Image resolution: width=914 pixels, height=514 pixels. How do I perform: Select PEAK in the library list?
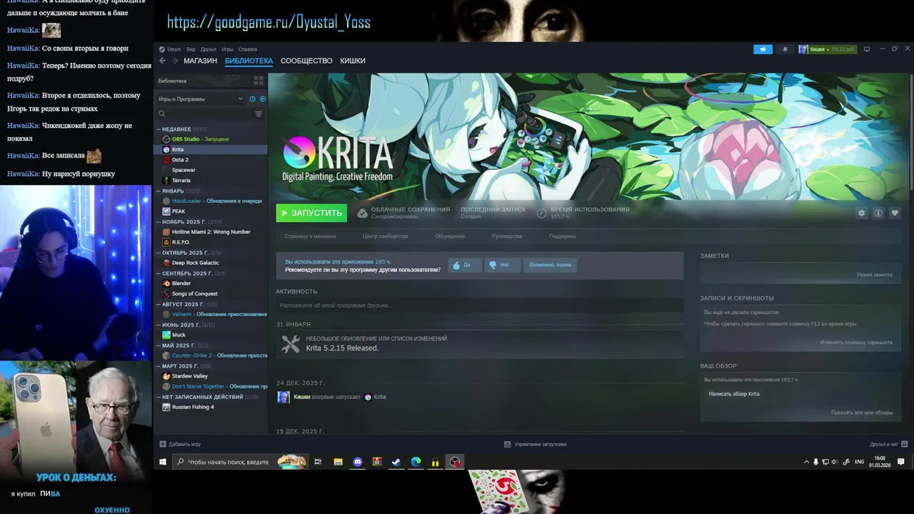[x=211, y=211]
